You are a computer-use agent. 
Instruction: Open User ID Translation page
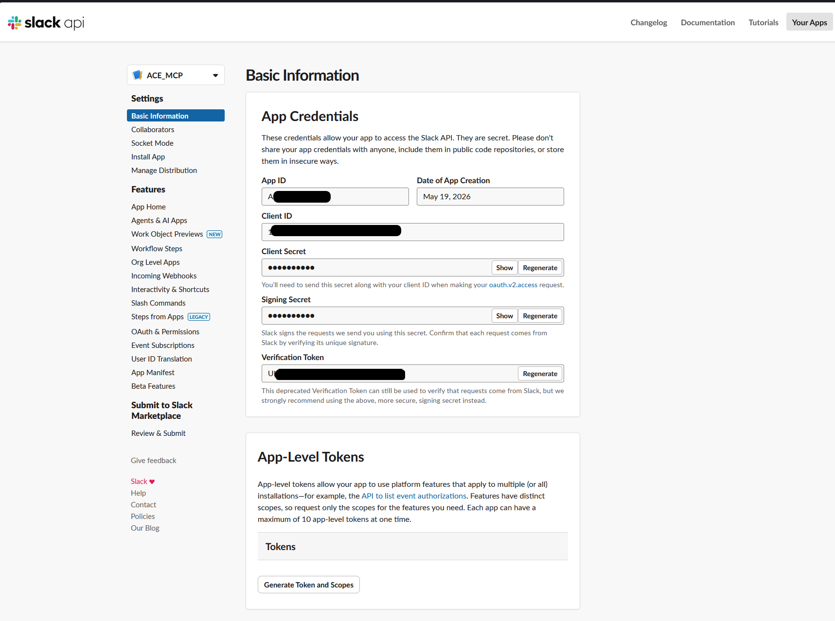[161, 359]
